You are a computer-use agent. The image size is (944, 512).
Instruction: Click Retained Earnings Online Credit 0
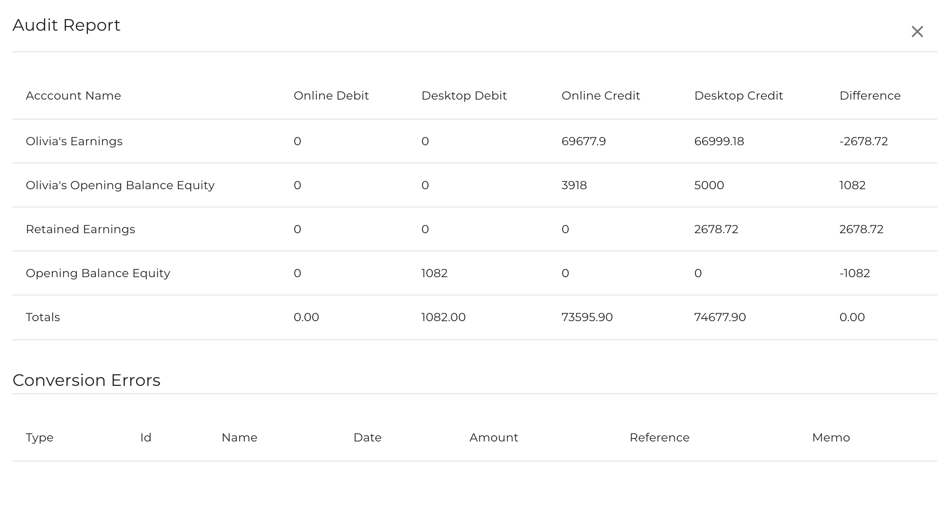coord(565,229)
